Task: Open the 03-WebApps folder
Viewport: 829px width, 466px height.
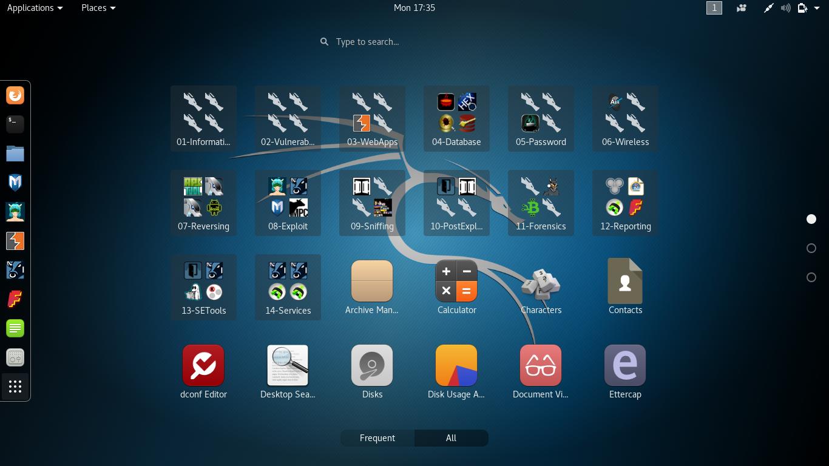Action: [372, 118]
